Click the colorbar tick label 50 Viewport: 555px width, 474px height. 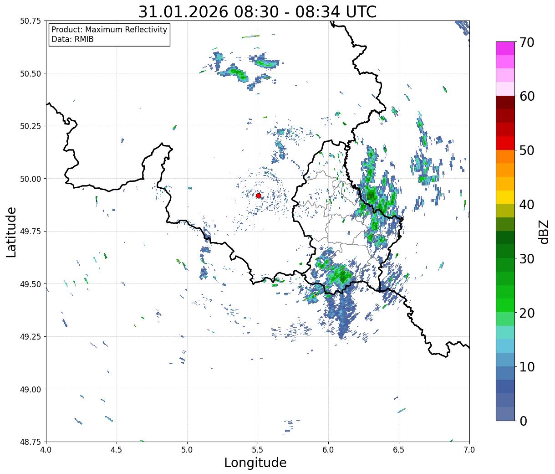tap(527, 150)
